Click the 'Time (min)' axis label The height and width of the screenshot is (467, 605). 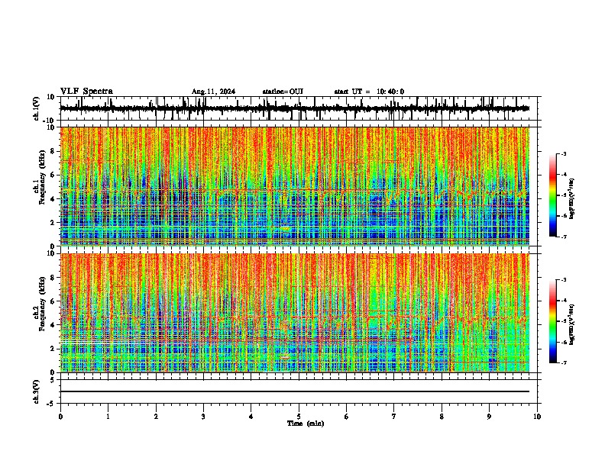coord(306,424)
